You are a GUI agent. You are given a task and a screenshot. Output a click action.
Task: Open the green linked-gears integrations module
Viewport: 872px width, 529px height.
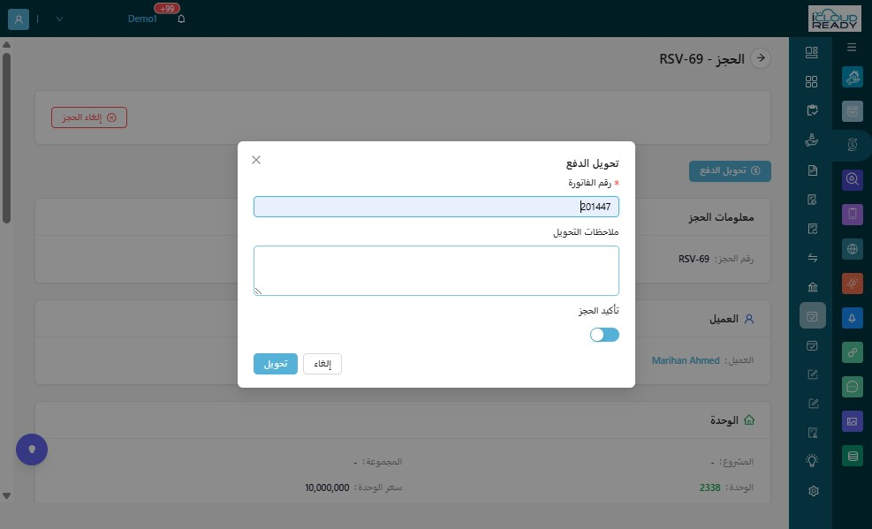click(852, 352)
